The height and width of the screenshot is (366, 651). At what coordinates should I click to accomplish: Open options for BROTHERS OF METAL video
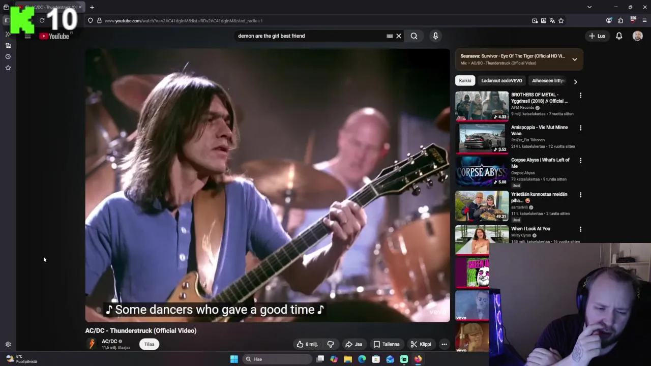[580, 95]
